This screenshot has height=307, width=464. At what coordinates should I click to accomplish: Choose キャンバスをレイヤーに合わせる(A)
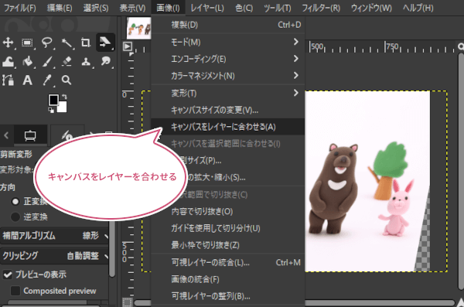(x=228, y=127)
